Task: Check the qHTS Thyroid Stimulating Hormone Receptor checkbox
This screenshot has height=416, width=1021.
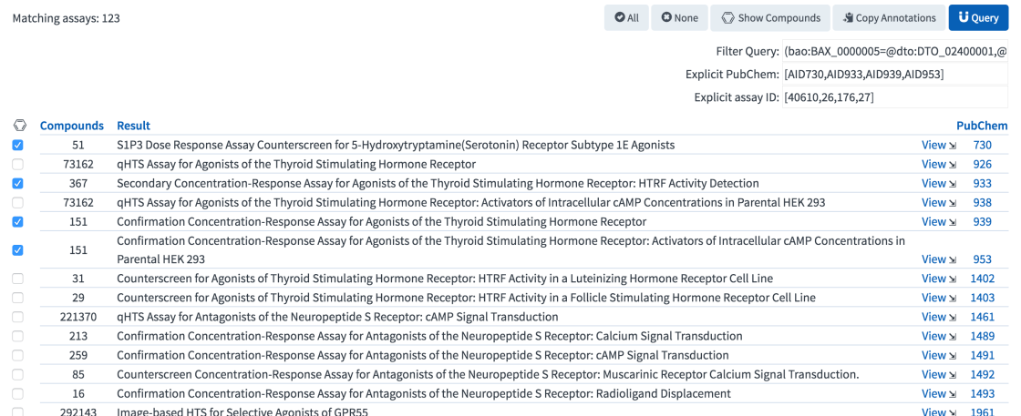Action: tap(17, 165)
